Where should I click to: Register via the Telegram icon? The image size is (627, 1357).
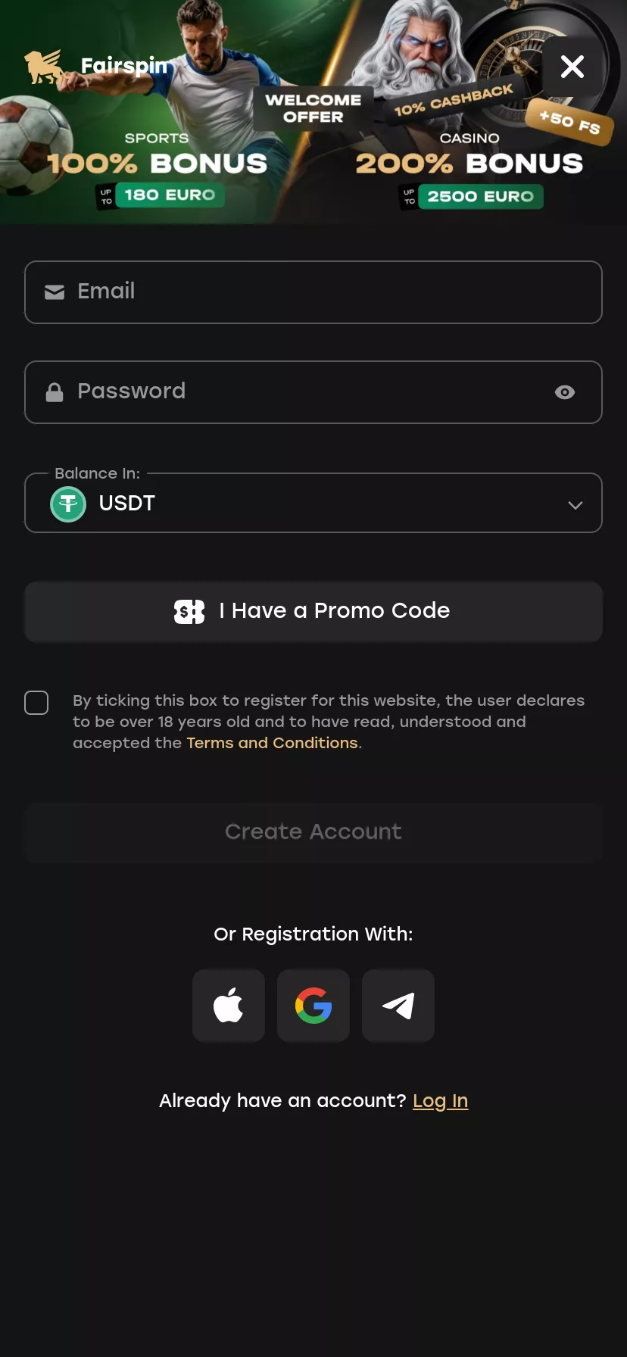click(398, 1006)
